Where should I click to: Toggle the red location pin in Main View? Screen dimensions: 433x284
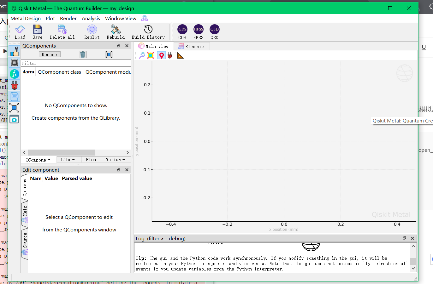[x=161, y=56]
